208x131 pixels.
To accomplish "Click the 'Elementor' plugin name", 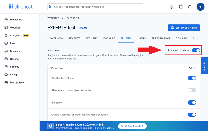I will (57, 102).
